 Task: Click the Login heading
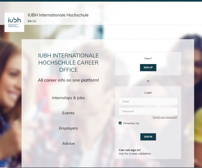coord(148,93)
